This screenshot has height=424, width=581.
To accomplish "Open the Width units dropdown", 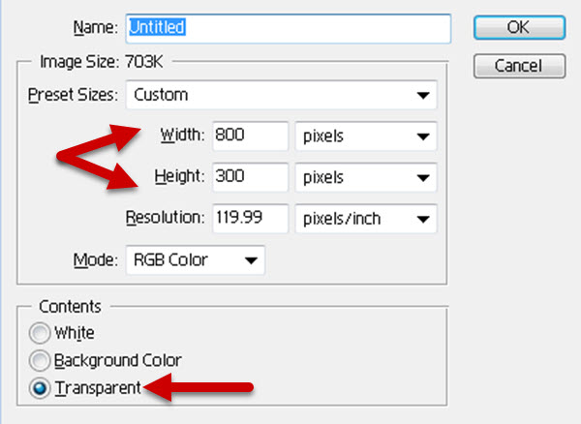I will pos(366,136).
